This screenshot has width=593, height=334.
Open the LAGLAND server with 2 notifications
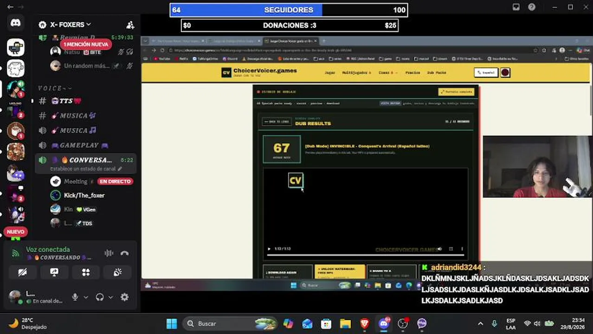[x=15, y=110]
